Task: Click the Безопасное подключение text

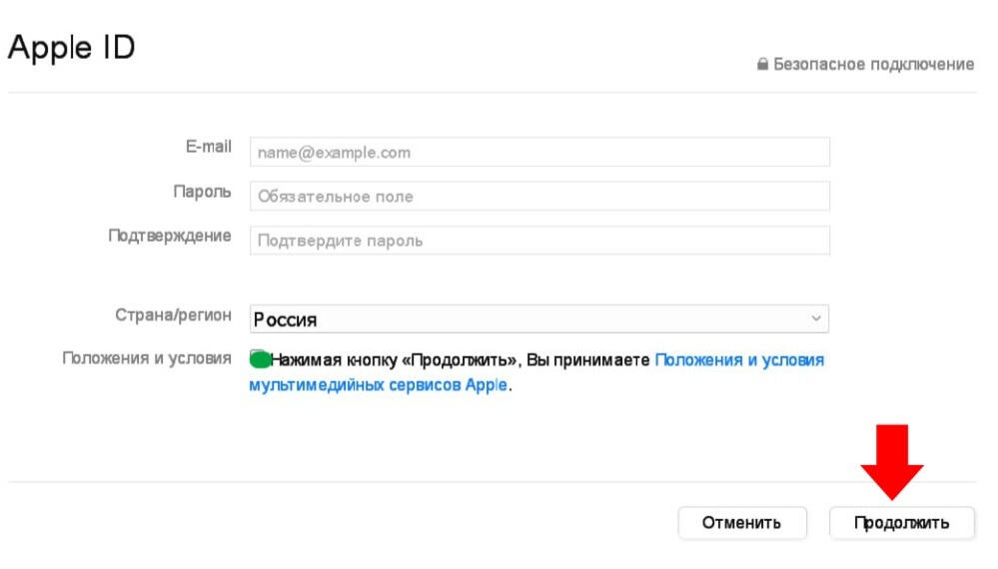Action: tap(873, 65)
